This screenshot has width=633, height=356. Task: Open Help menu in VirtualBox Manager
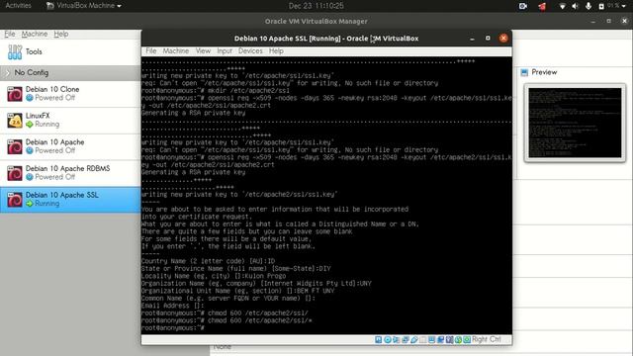[x=61, y=34]
